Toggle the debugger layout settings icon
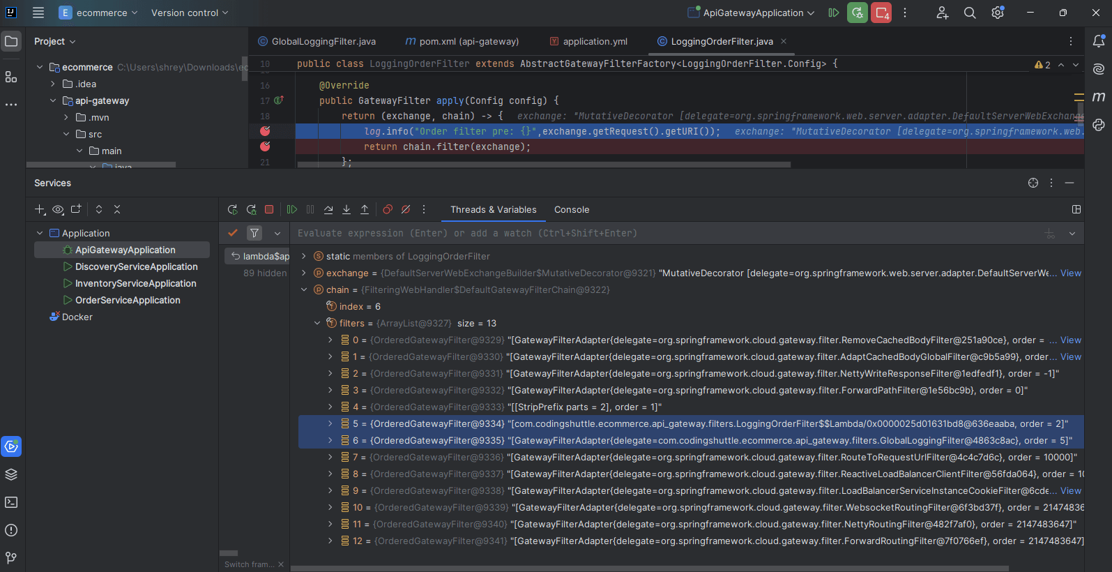The width and height of the screenshot is (1112, 572). coord(1076,209)
